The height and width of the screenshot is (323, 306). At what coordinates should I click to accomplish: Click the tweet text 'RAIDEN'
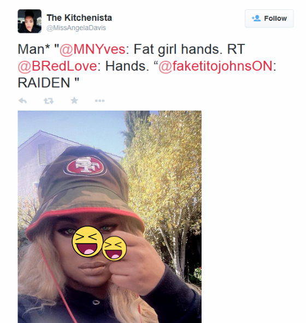click(44, 83)
